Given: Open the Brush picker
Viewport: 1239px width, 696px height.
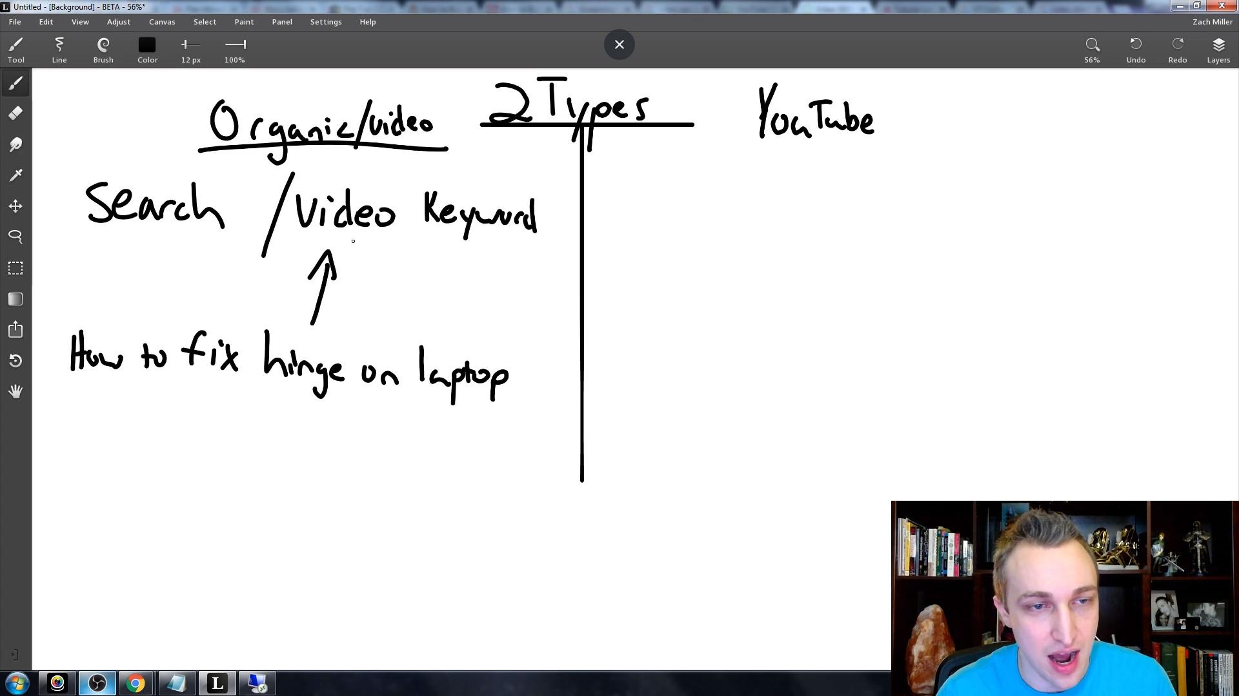Looking at the screenshot, I should click(103, 48).
